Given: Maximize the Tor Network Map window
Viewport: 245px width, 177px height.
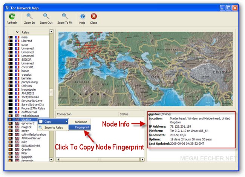Looking at the screenshot, I should 229,8.
